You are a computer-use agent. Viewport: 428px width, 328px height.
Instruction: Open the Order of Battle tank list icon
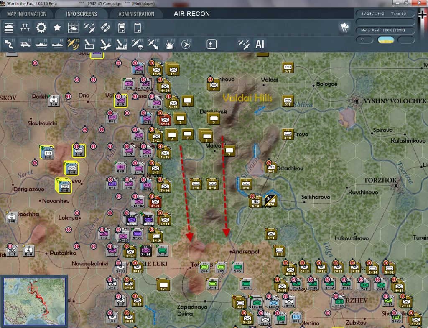[x=9, y=28]
